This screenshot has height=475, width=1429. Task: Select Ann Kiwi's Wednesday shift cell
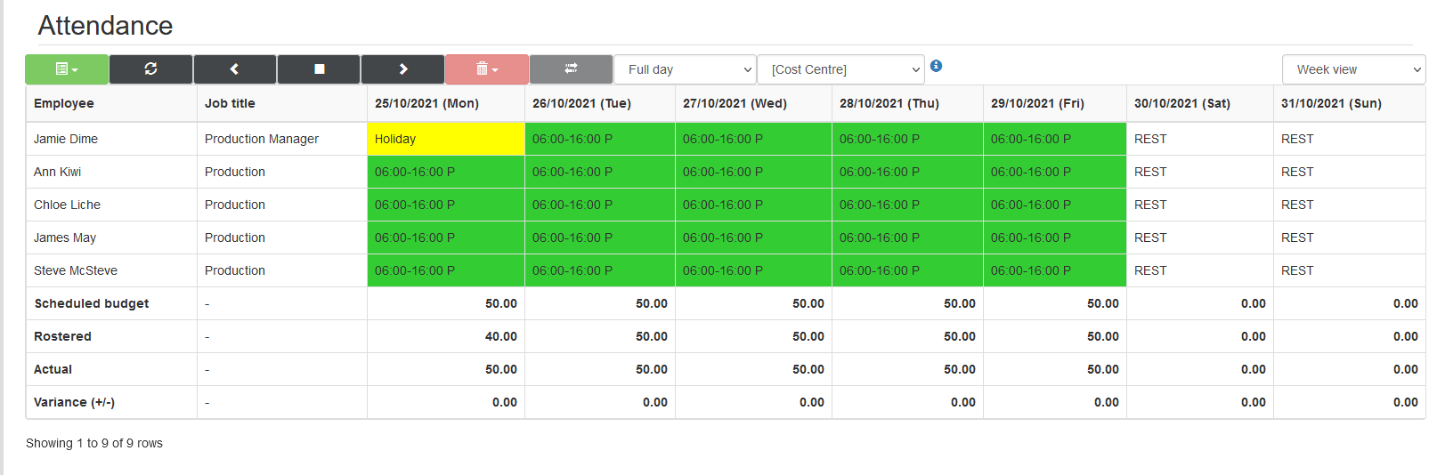tap(754, 172)
